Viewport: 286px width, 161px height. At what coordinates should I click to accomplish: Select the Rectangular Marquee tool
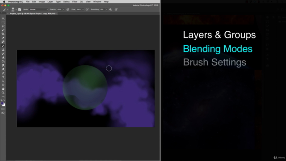point(3,22)
